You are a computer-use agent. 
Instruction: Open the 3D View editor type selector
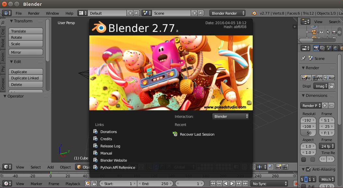(7, 167)
